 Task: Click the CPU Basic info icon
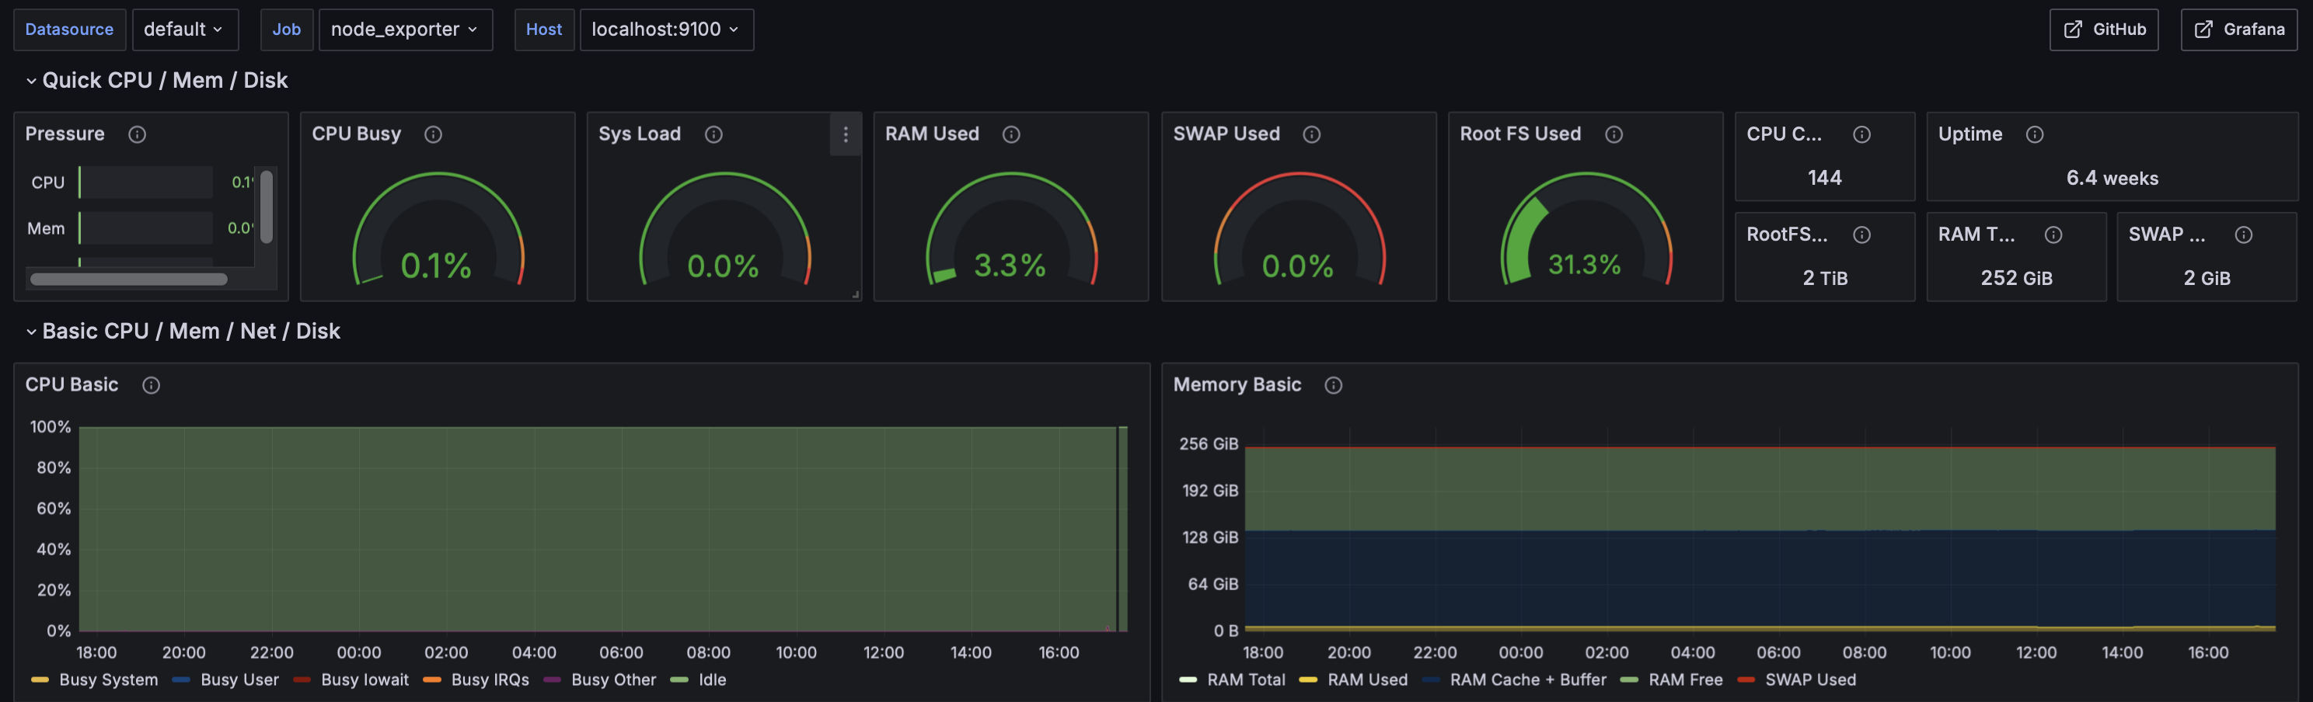pyautogui.click(x=151, y=385)
